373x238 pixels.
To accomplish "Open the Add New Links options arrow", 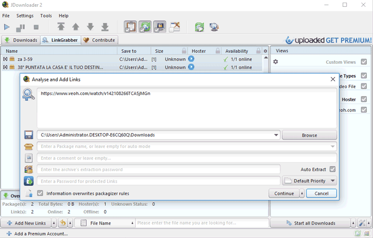I will [x=54, y=223].
